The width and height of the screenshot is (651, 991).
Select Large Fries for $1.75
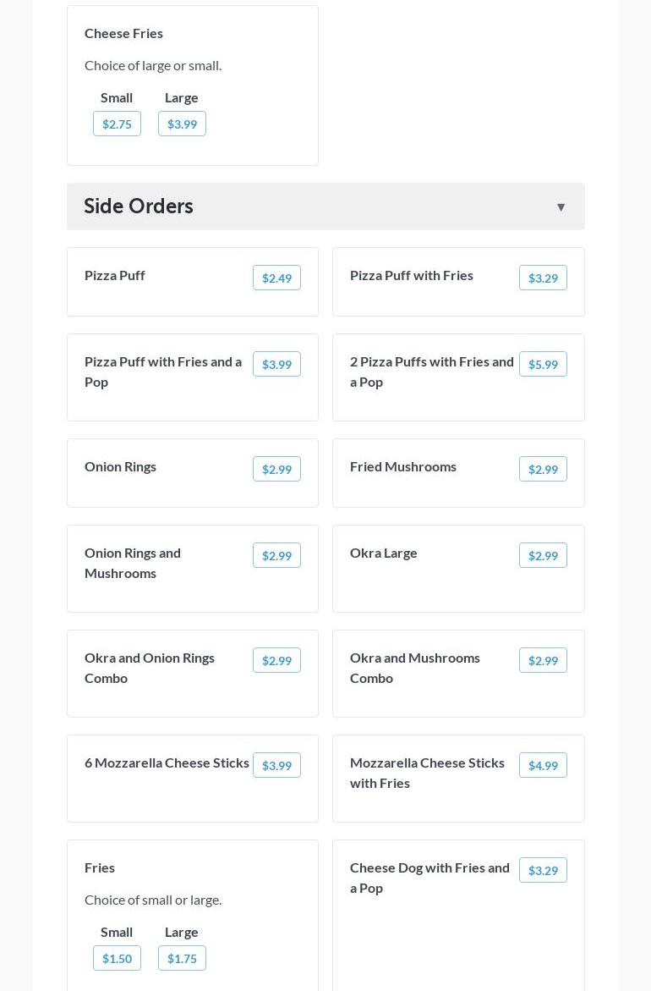[x=182, y=959]
